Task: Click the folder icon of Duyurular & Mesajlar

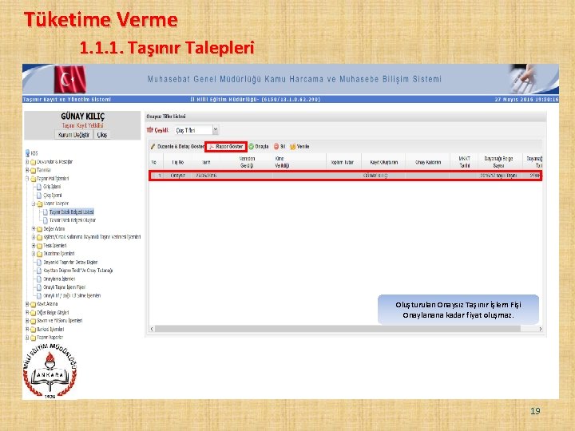Action: point(34,162)
